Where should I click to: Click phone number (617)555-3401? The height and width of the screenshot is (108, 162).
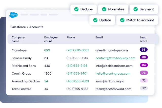[x=77, y=74]
